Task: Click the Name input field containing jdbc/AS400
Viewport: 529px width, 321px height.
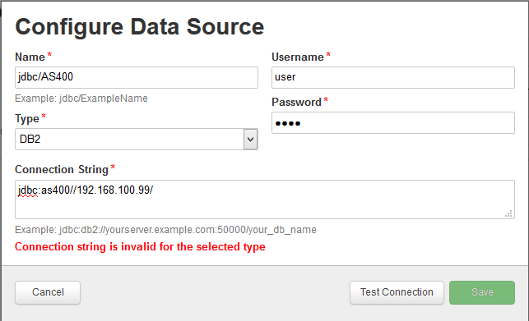Action: (x=137, y=77)
